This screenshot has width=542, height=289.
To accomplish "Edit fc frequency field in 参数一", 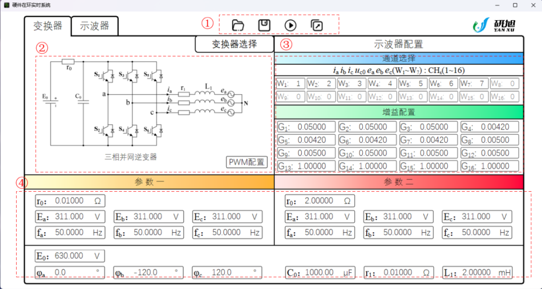I will [227, 232].
